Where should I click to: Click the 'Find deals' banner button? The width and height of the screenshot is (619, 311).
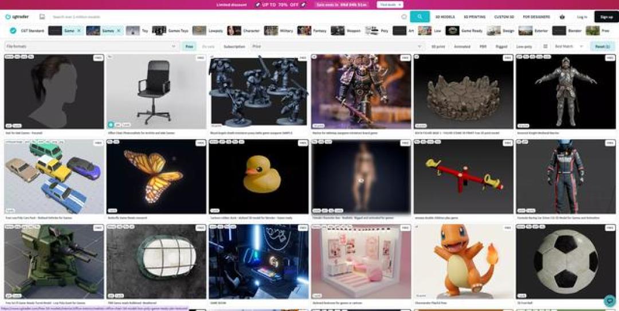pos(390,5)
